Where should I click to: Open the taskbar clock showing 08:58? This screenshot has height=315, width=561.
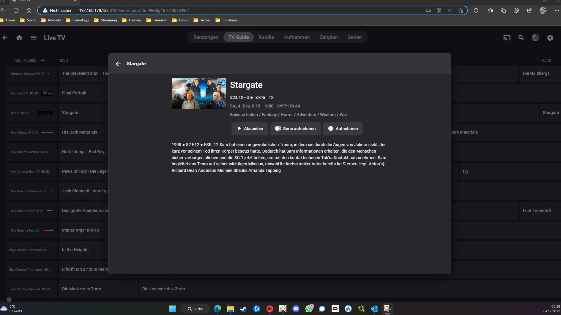552,309
